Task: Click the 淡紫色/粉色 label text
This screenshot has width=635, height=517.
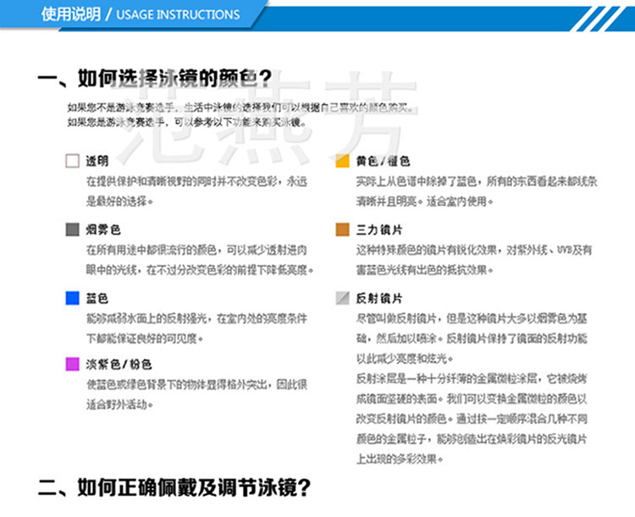Action: tap(119, 365)
